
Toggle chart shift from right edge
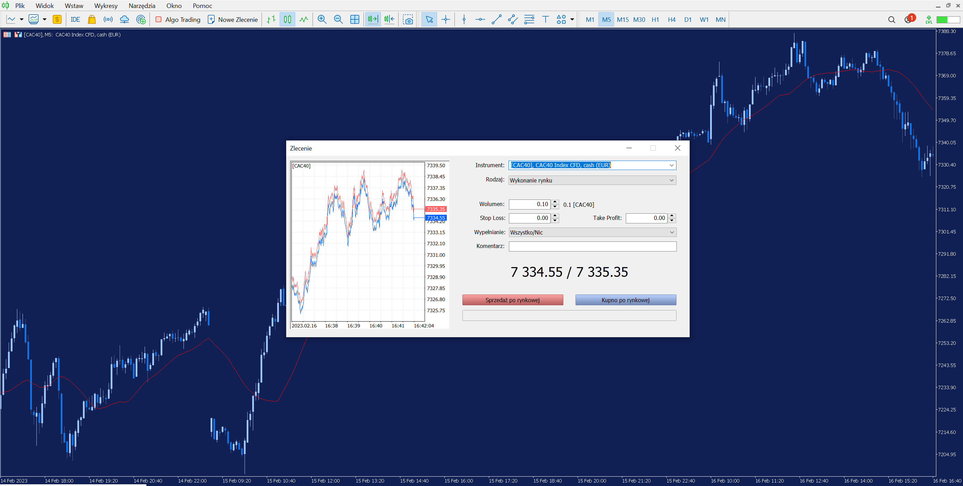pyautogui.click(x=389, y=19)
